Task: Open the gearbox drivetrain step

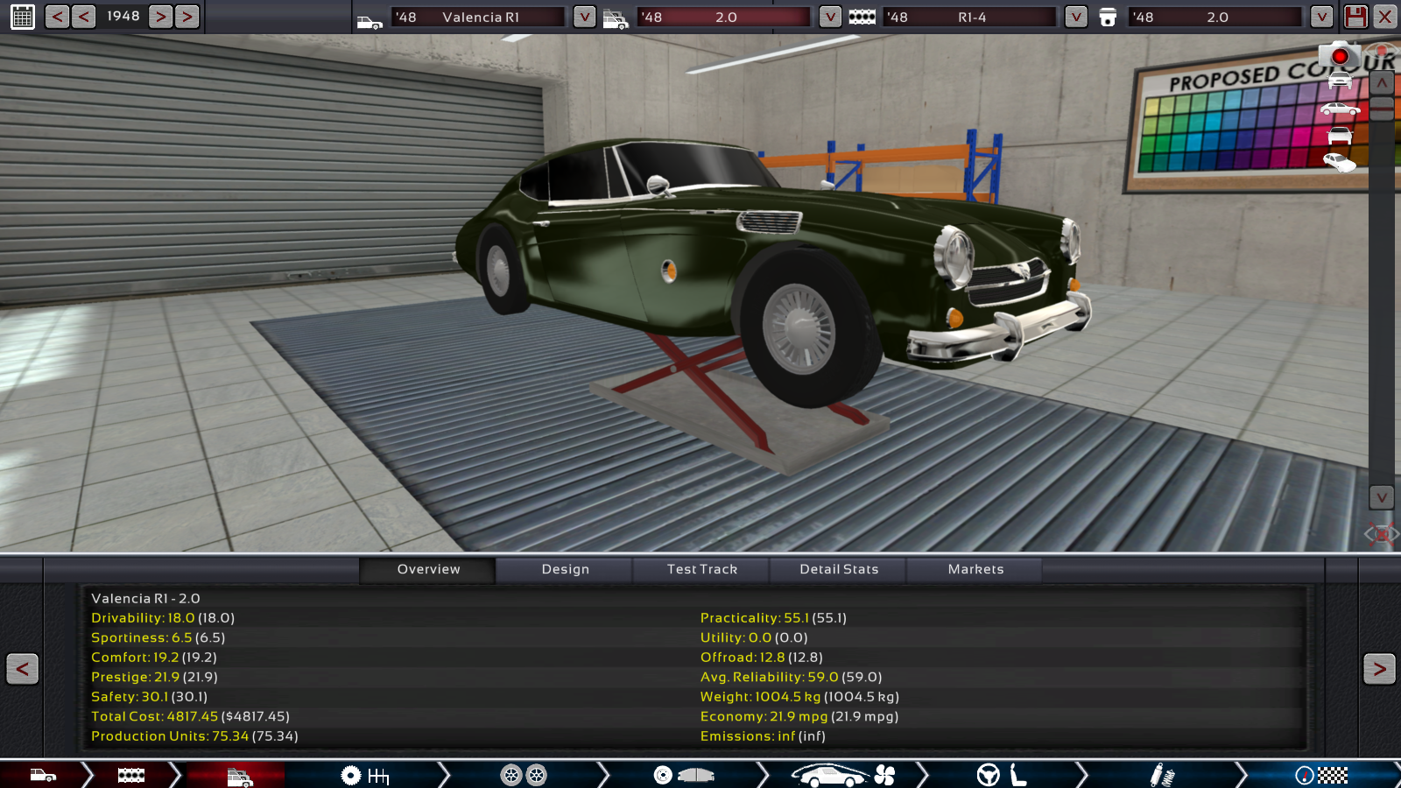Action: click(x=364, y=775)
